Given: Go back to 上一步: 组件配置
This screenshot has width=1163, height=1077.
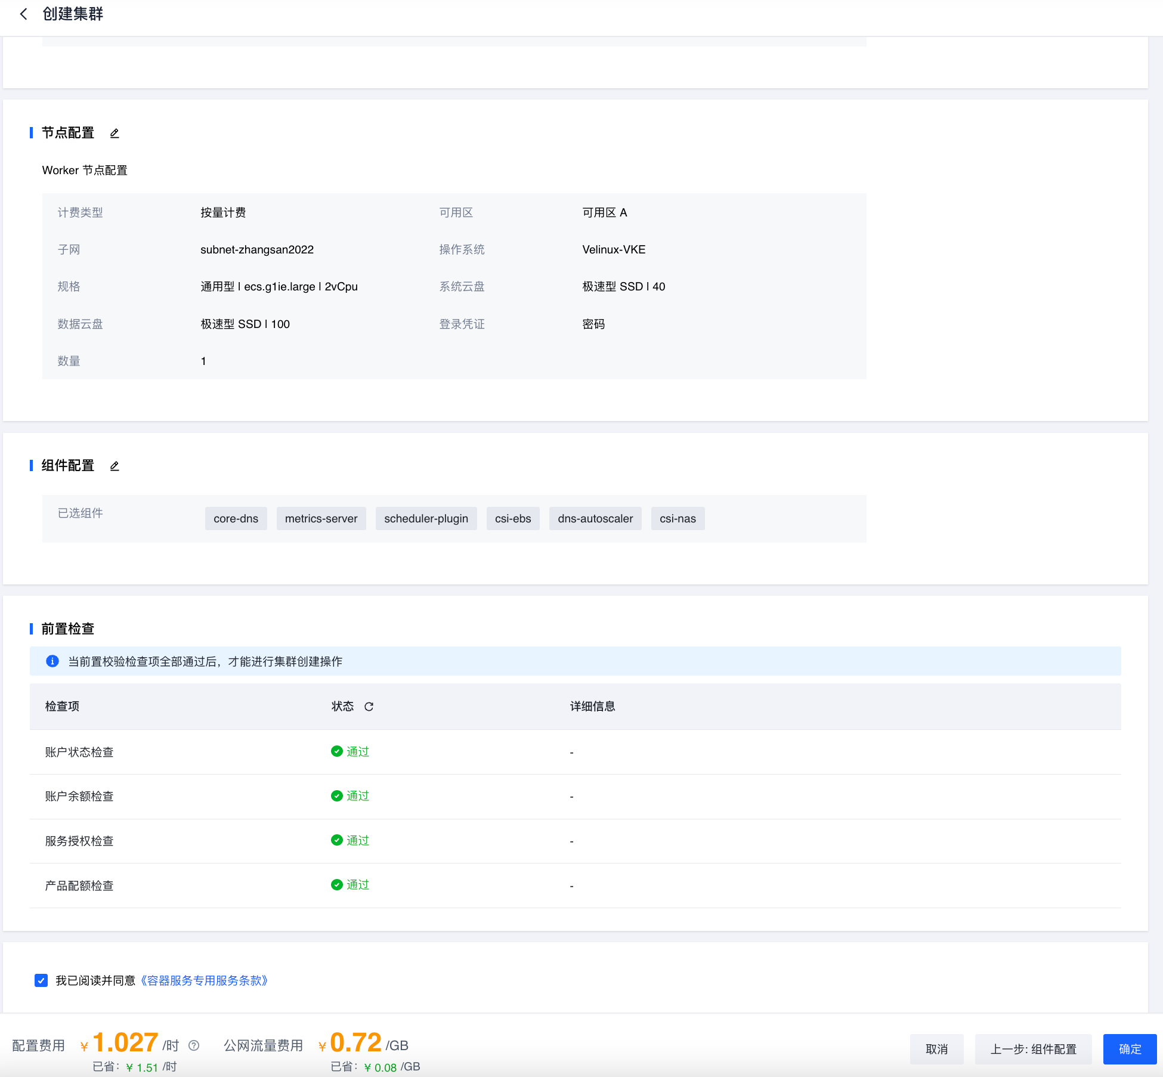Looking at the screenshot, I should (x=1033, y=1049).
